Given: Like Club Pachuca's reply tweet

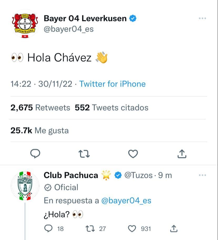Looking at the screenshot, I should (131, 228).
